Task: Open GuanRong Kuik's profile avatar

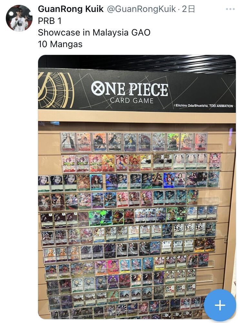Action: coord(19,18)
